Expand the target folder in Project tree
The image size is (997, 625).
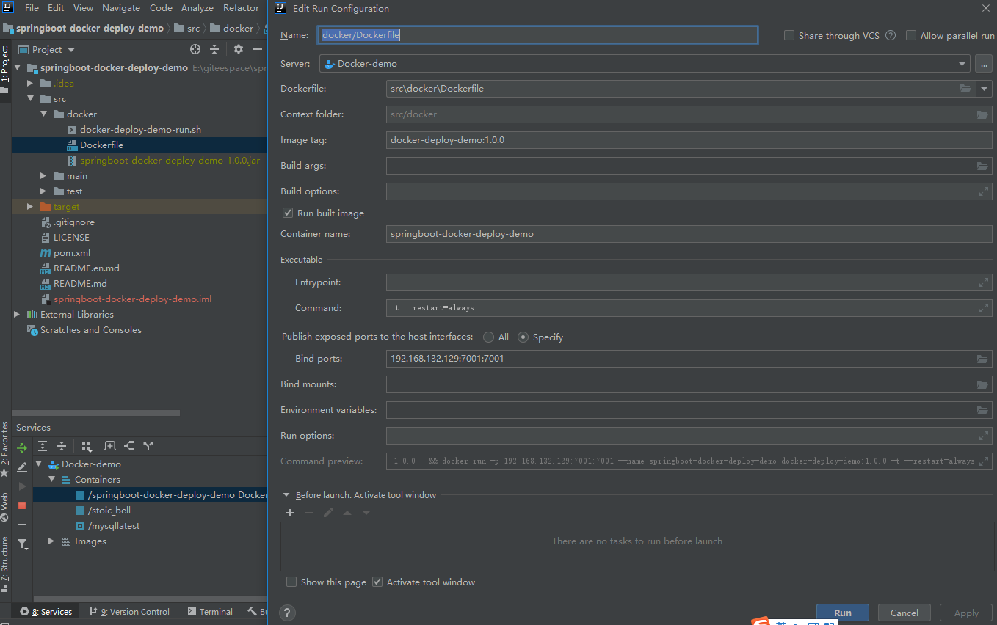point(30,207)
